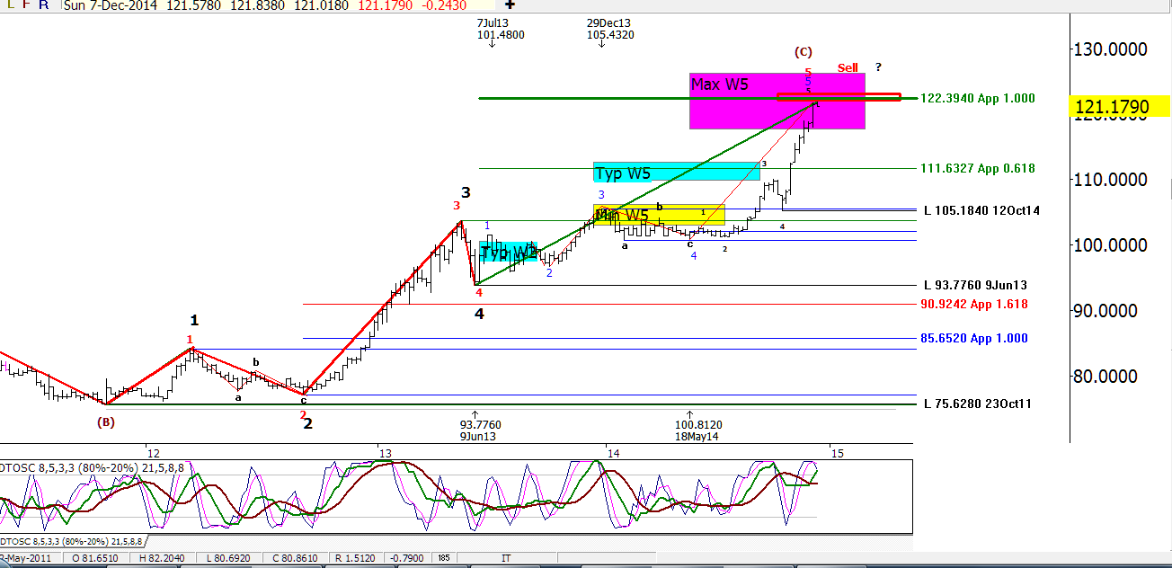The height and width of the screenshot is (568, 1172).
Task: Click the 29Dec13 105.4320 date marker
Action: [x=608, y=30]
